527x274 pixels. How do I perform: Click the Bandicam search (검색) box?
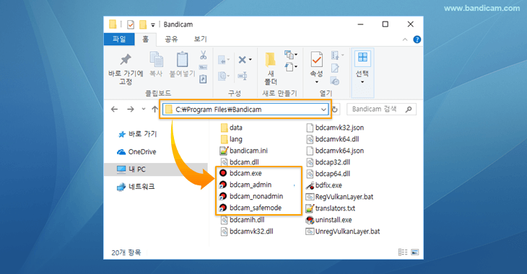381,109
